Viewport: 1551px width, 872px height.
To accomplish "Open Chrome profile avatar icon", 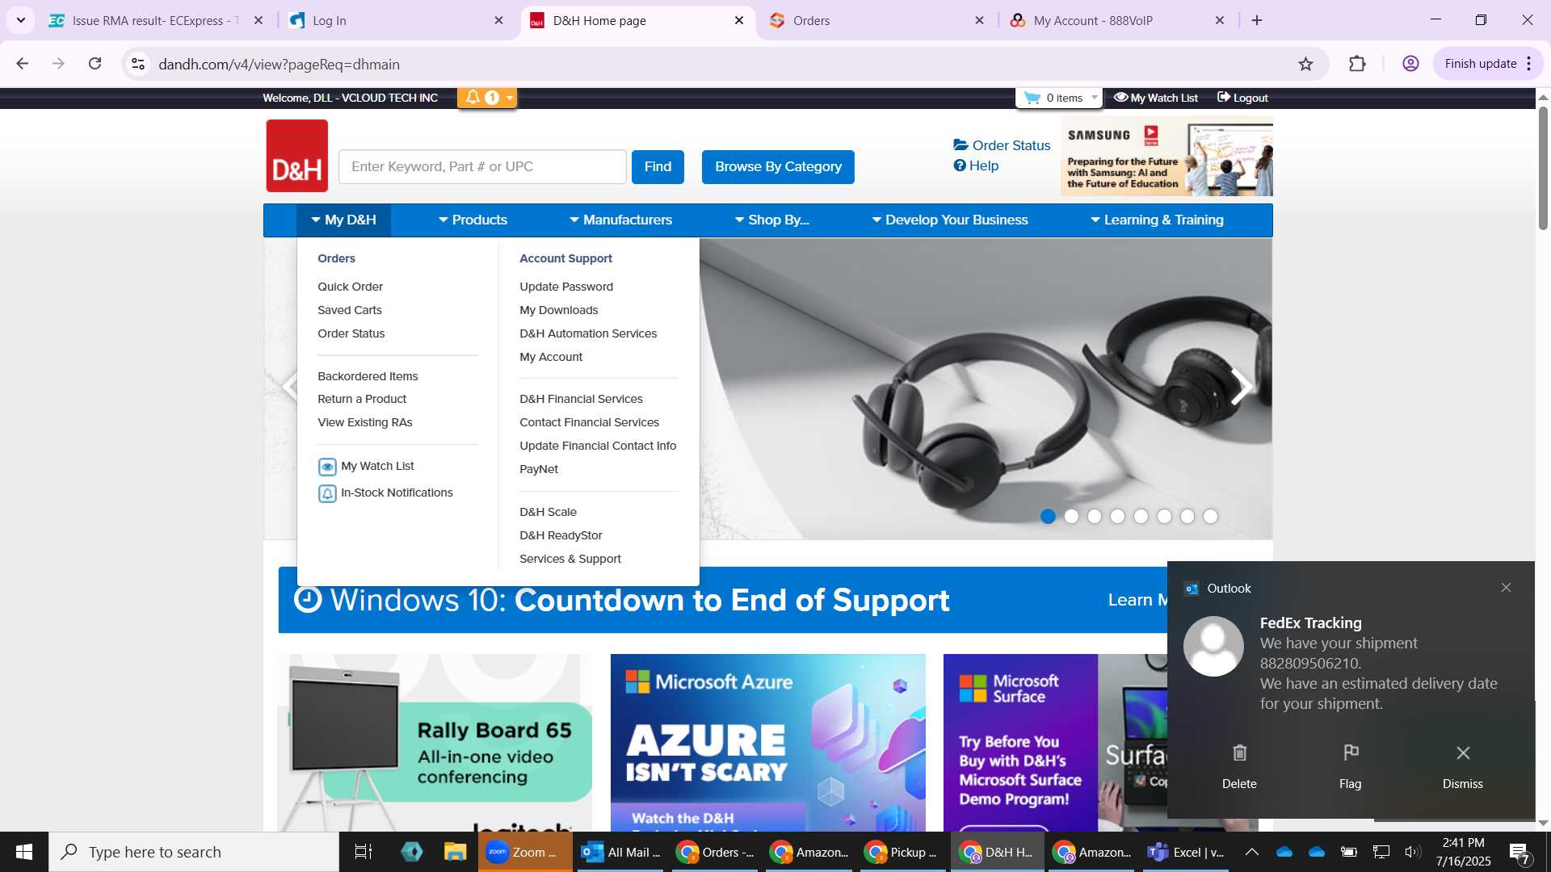I will 1410,64.
